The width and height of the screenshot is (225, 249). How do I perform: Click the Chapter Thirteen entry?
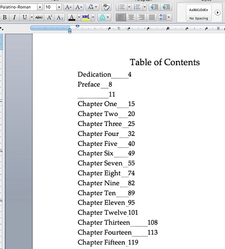tap(118, 223)
